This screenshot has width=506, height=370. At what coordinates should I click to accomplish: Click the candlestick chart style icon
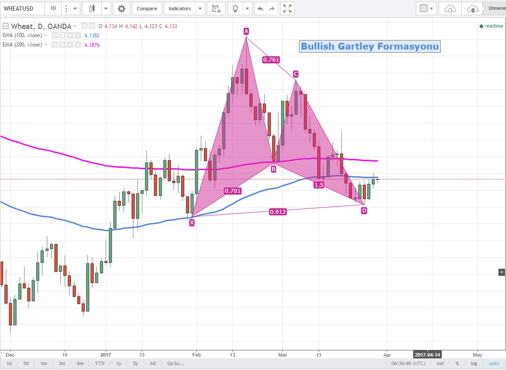click(x=92, y=8)
